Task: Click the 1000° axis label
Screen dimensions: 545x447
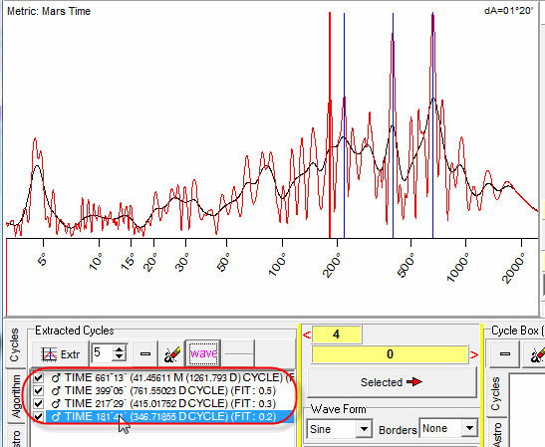Action: pos(458,268)
